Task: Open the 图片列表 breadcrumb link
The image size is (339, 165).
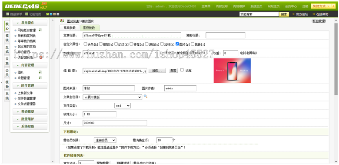Action: point(73,21)
